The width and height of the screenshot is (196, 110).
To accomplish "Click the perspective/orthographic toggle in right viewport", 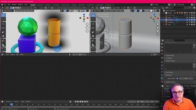I will coord(158,35).
